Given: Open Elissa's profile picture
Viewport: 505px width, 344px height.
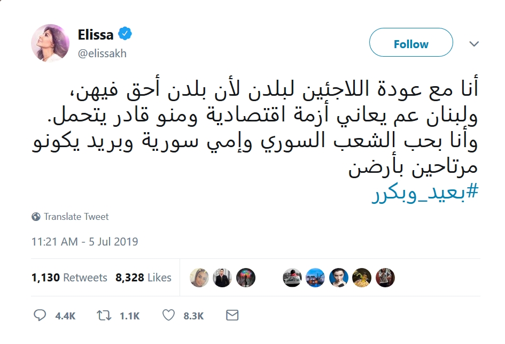Looking at the screenshot, I should (51, 43).
